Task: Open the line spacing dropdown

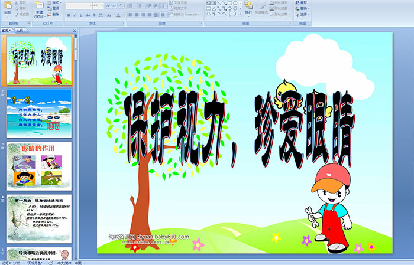Action: point(164,6)
